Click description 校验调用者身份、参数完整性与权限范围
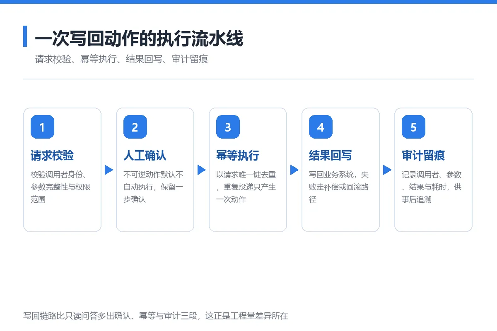This screenshot has width=497, height=331. click(60, 187)
